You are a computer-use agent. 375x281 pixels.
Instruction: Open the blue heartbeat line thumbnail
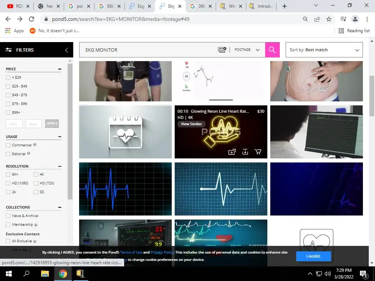click(x=125, y=189)
